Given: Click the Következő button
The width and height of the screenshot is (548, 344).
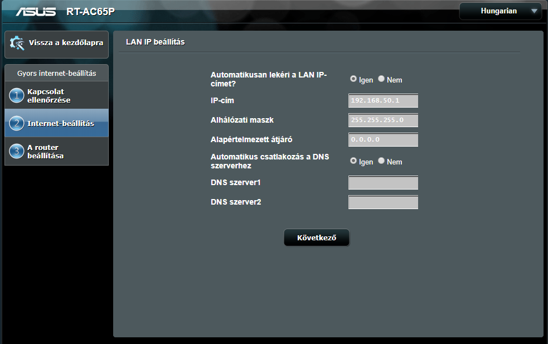Looking at the screenshot, I should pos(317,238).
